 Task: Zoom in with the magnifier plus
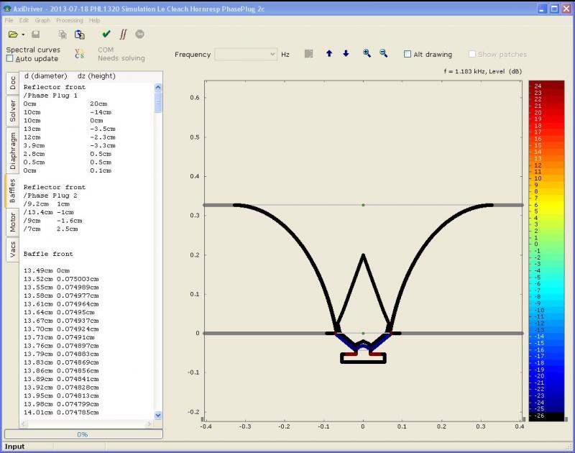pyautogui.click(x=367, y=53)
